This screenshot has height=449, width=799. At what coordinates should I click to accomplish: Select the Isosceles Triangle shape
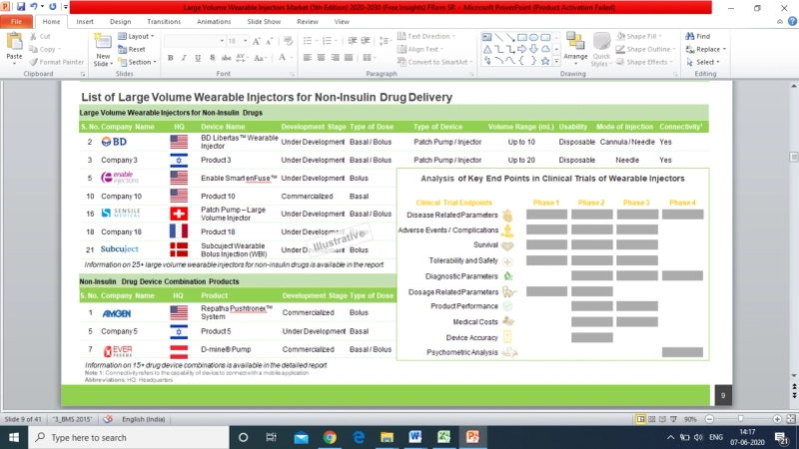pos(487,49)
